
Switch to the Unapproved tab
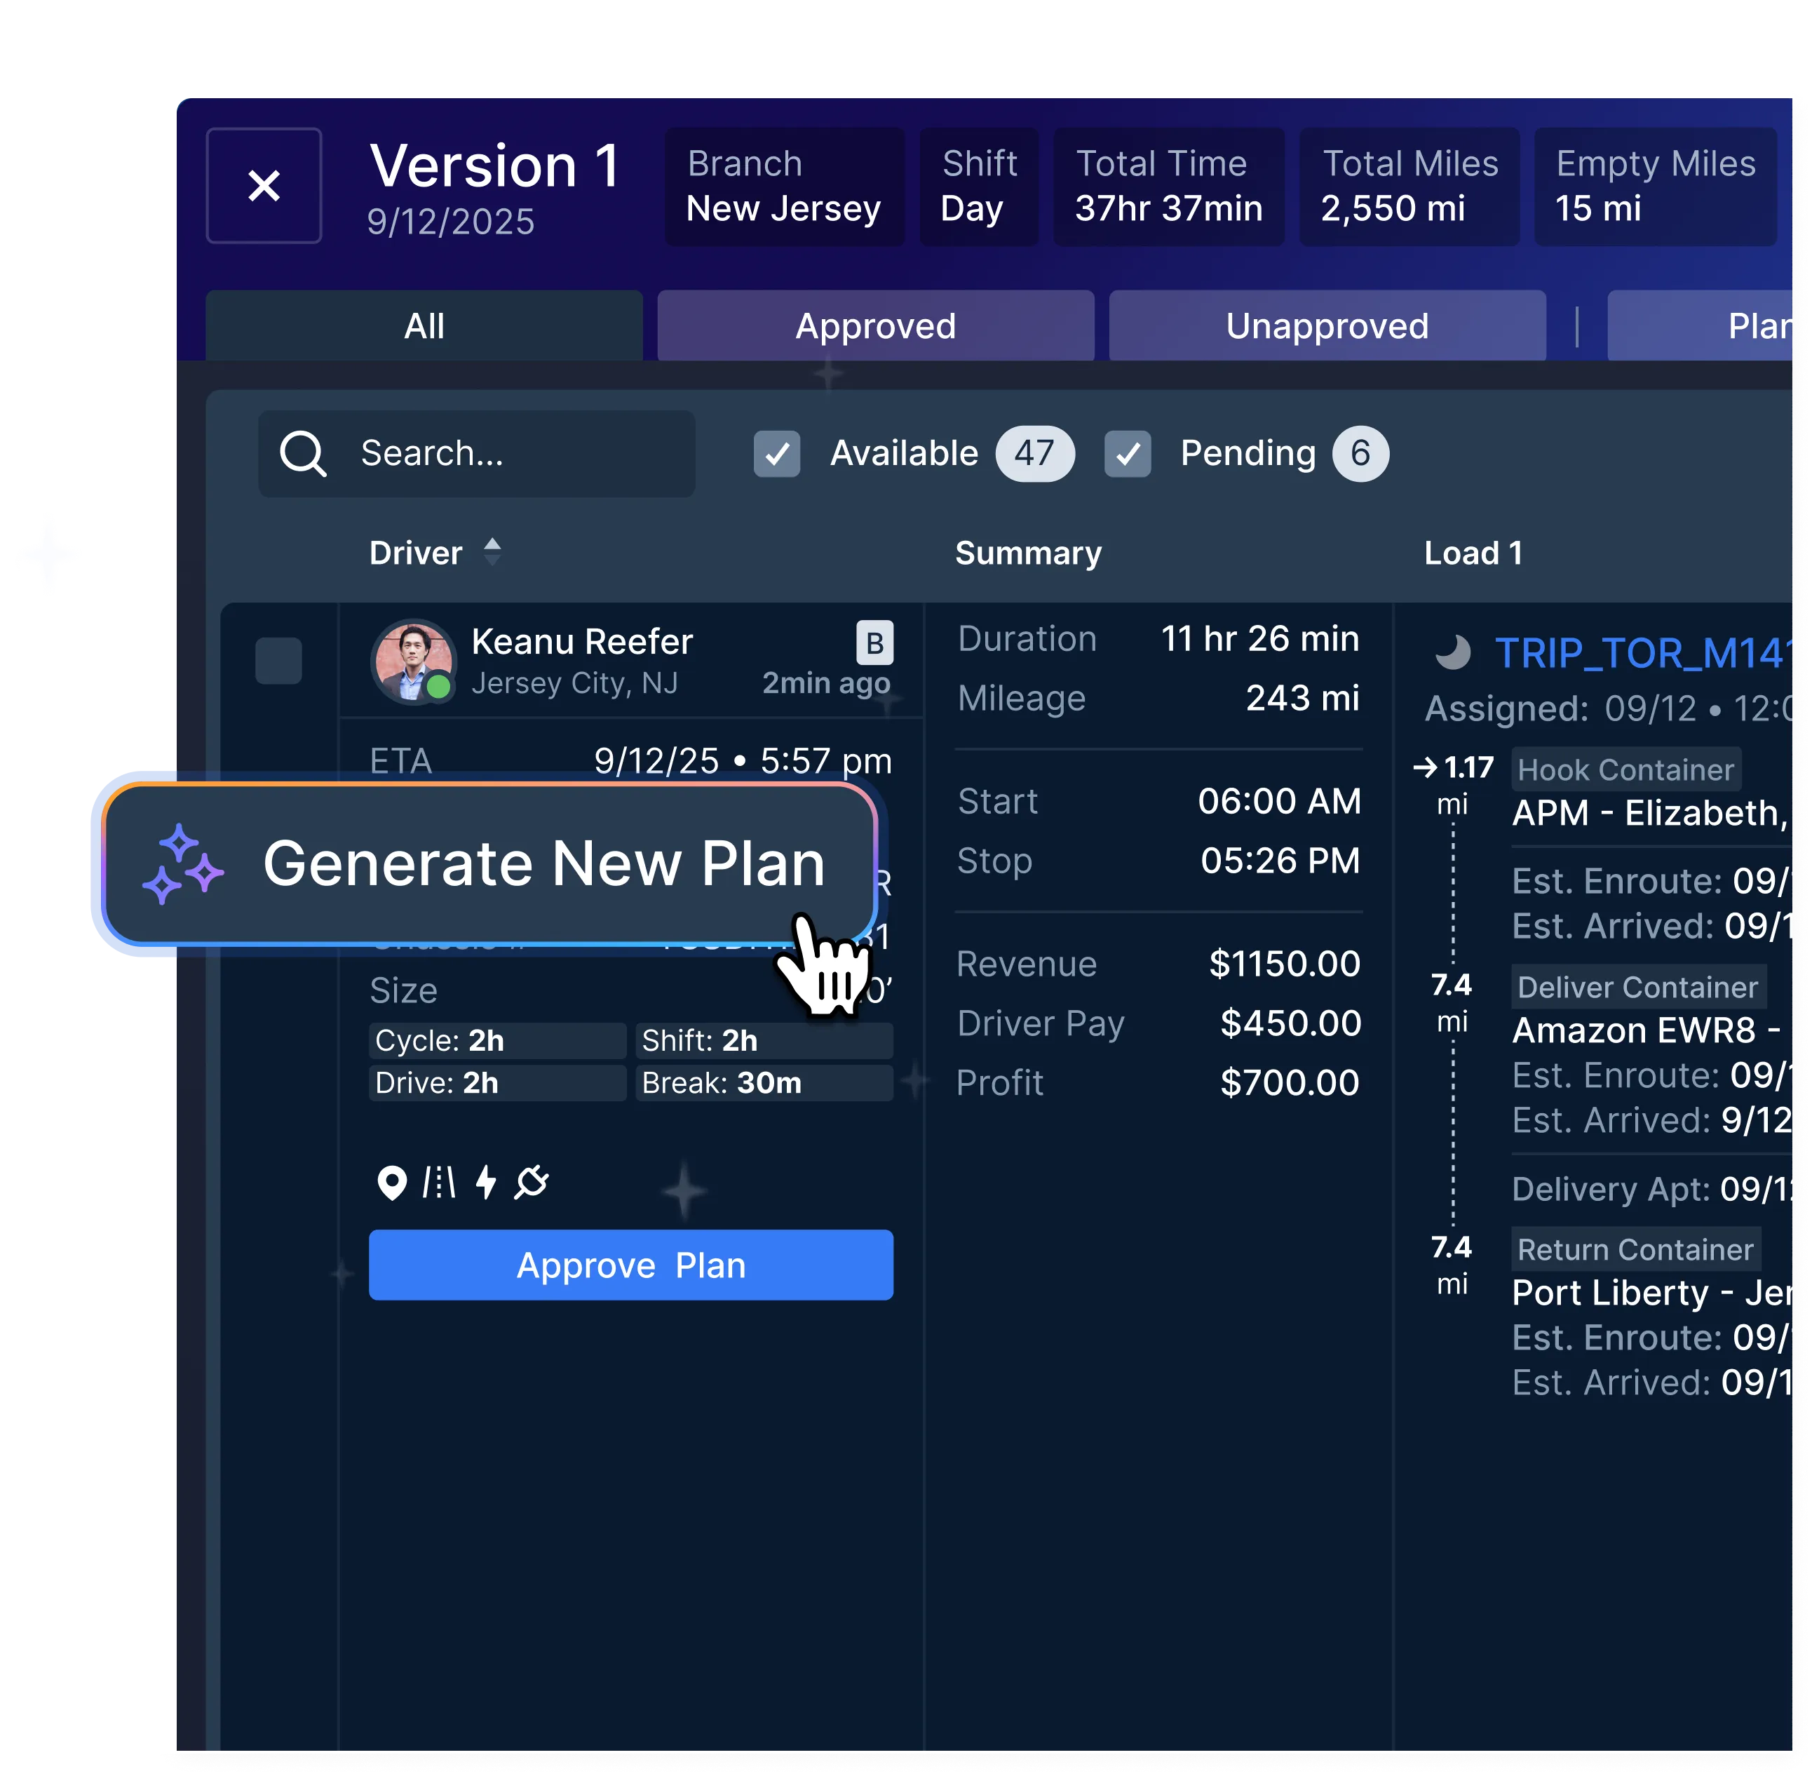pos(1326,326)
